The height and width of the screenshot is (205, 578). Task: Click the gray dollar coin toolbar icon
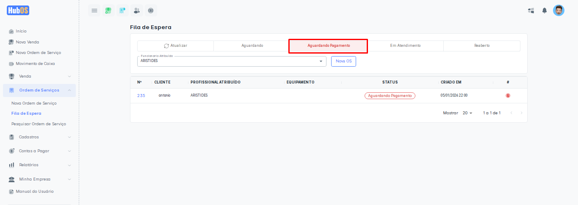click(x=150, y=11)
